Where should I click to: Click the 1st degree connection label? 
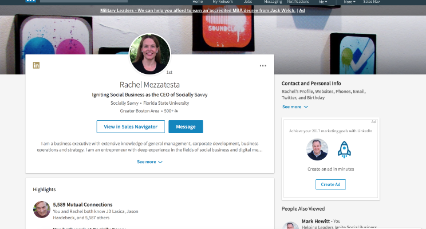pos(169,72)
